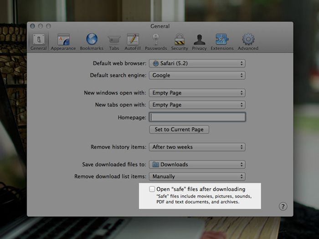The width and height of the screenshot is (319, 239).
Task: Click the "Remove history items:" label
Action: tap(118, 147)
